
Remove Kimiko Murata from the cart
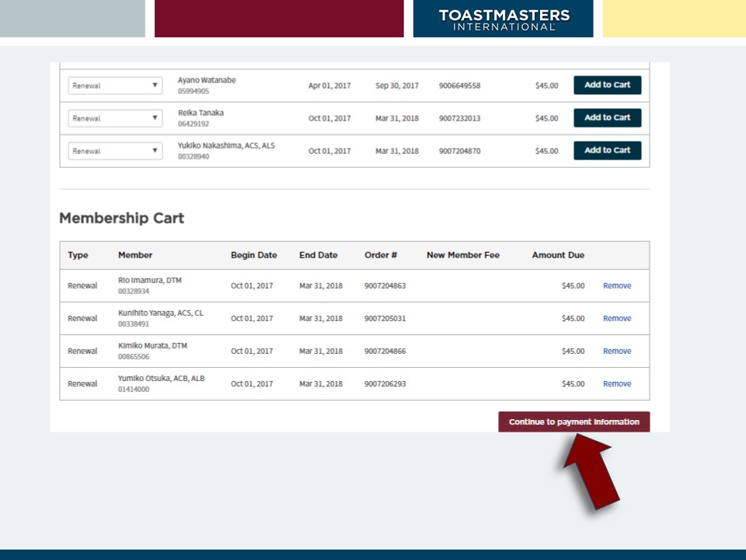tap(616, 351)
